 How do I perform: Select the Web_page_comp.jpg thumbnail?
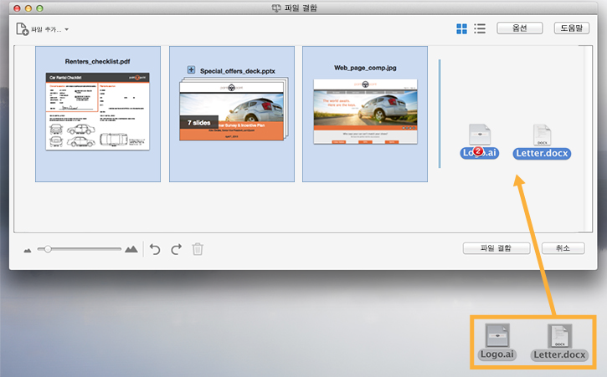click(365, 112)
